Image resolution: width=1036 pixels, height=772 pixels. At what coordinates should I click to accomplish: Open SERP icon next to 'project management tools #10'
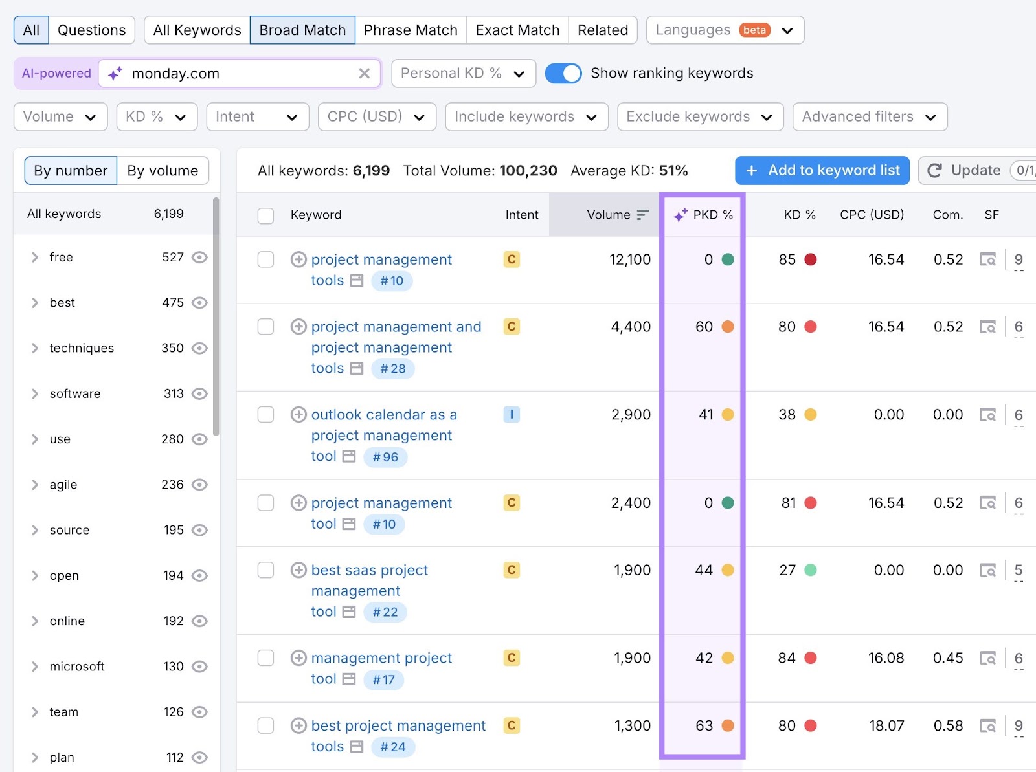pos(356,281)
